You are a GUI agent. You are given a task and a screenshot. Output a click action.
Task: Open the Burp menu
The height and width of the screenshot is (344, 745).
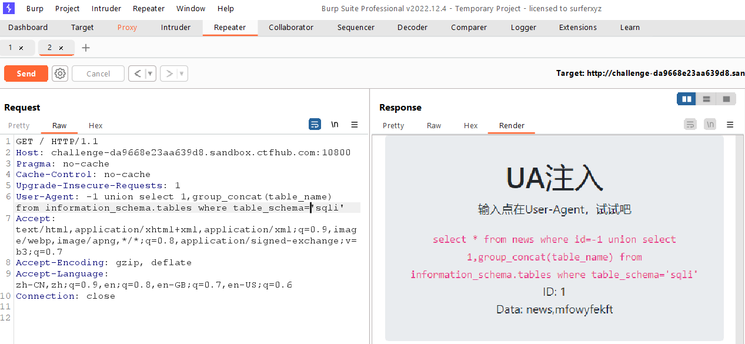coord(35,8)
